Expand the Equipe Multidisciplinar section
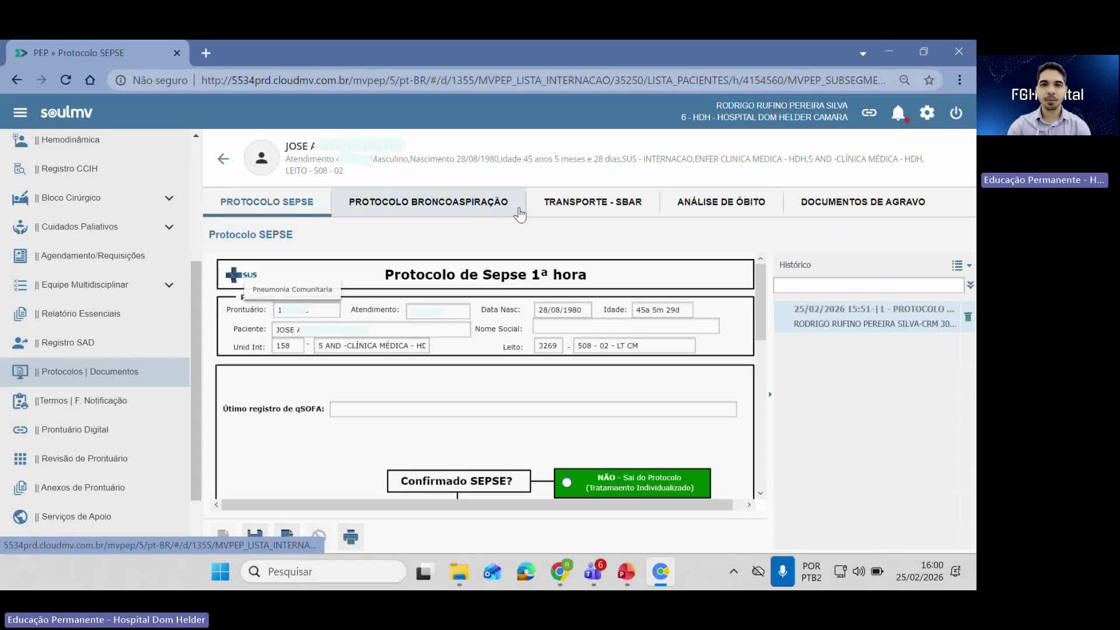1120x630 pixels. click(x=169, y=285)
